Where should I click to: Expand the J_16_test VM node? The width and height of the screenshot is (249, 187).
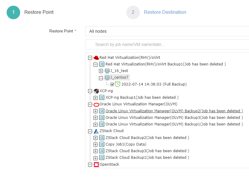tap(101, 71)
